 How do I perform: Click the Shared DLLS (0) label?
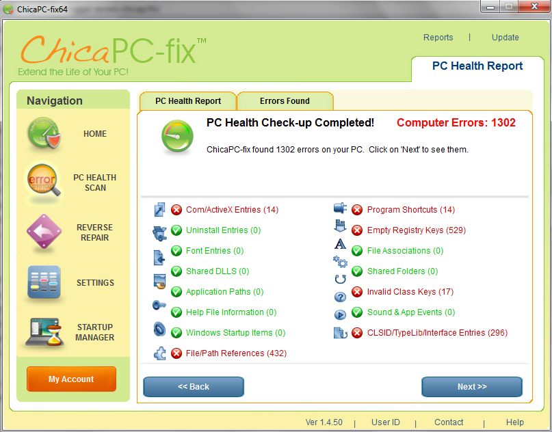click(x=218, y=271)
